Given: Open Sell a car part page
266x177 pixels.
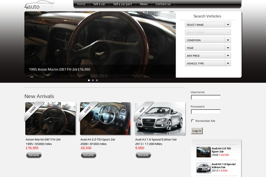Looking at the screenshot, I should tap(122, 4).
